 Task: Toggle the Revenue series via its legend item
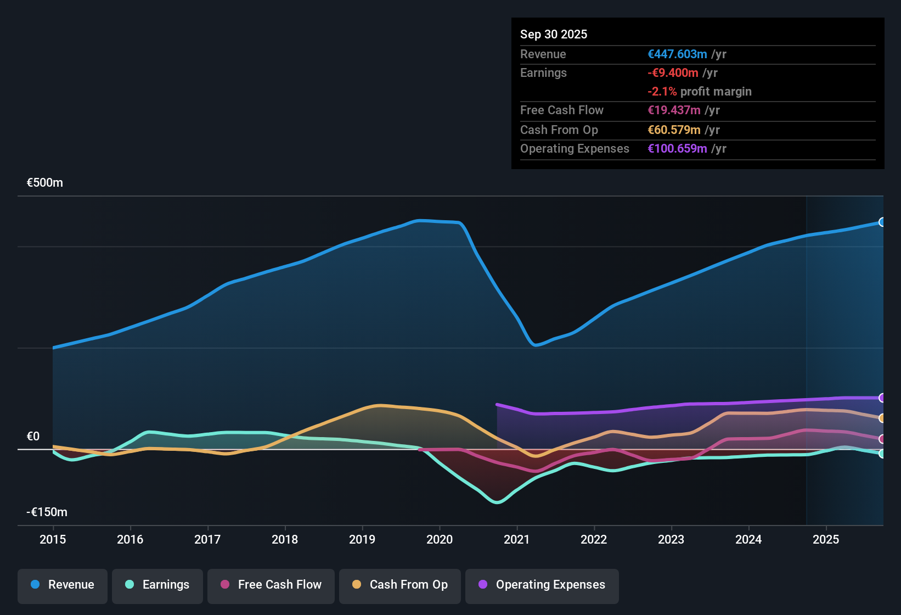[62, 585]
